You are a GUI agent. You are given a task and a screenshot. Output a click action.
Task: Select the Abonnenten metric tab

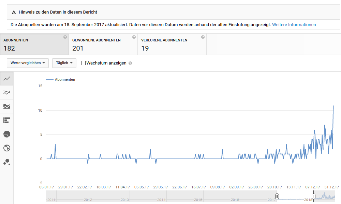[34, 44]
